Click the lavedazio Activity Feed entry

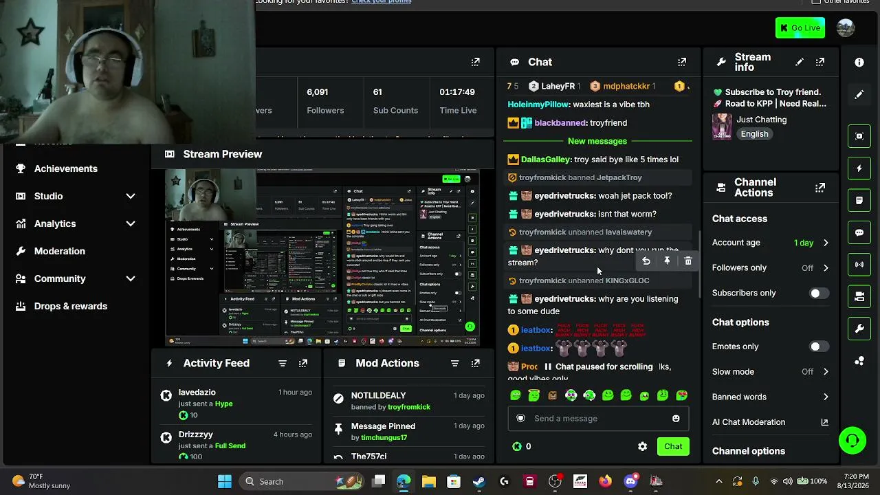[237, 404]
